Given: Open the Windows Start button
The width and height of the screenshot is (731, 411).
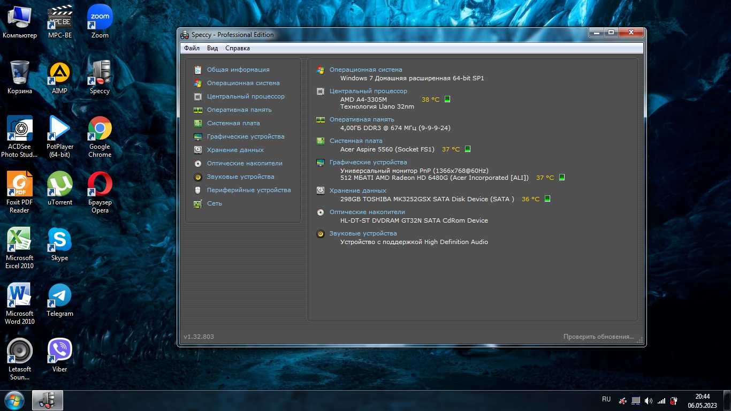Looking at the screenshot, I should click(x=14, y=400).
